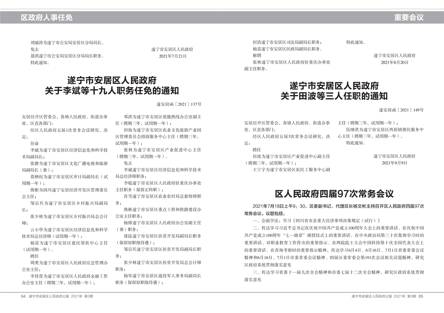This screenshot has width=444, height=313.
Task: Click the date 2021年7月21日
Action: (x=172, y=56)
